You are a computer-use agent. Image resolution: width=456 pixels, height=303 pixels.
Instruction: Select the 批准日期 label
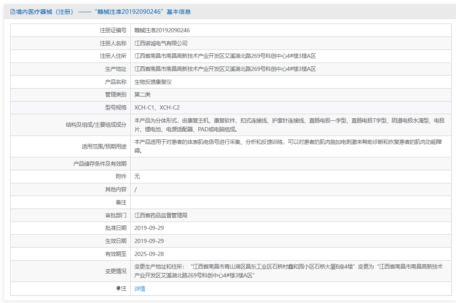pyautogui.click(x=116, y=228)
